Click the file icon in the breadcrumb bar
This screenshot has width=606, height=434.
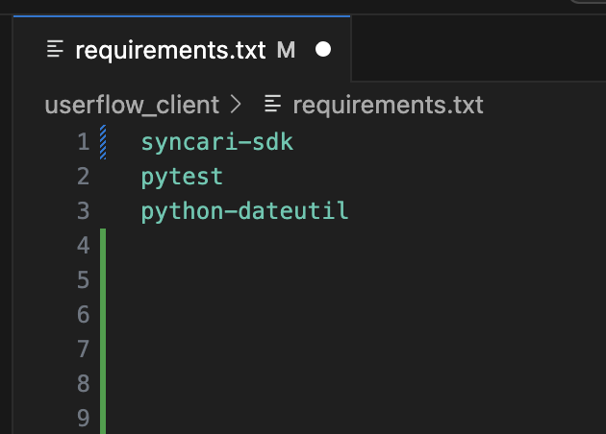click(274, 105)
